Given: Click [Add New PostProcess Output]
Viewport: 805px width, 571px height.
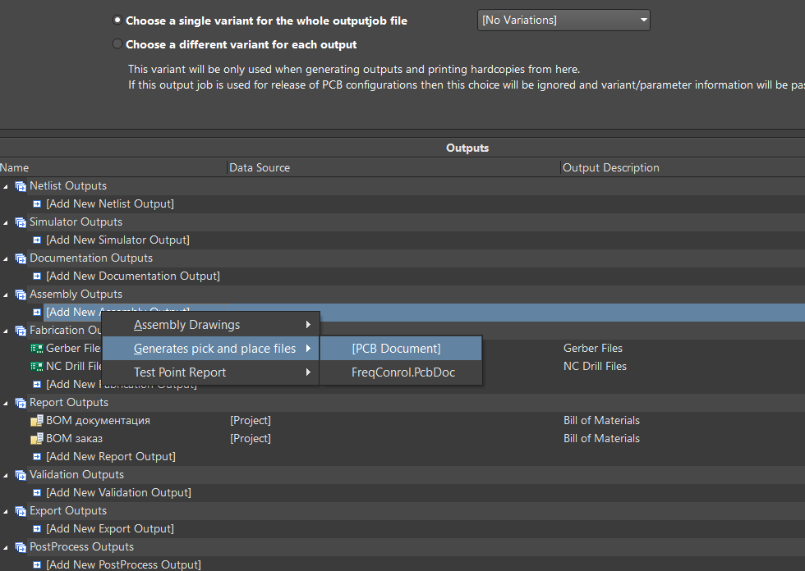Looking at the screenshot, I should pyautogui.click(x=123, y=565).
